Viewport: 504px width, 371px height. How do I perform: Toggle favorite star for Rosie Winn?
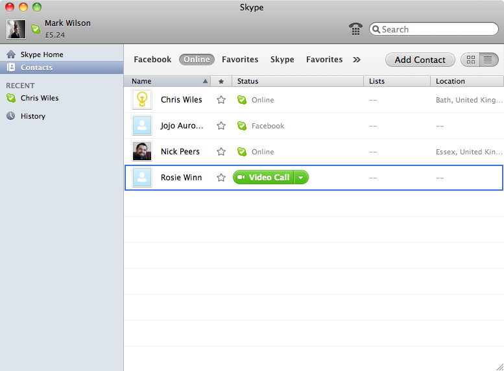(x=221, y=178)
